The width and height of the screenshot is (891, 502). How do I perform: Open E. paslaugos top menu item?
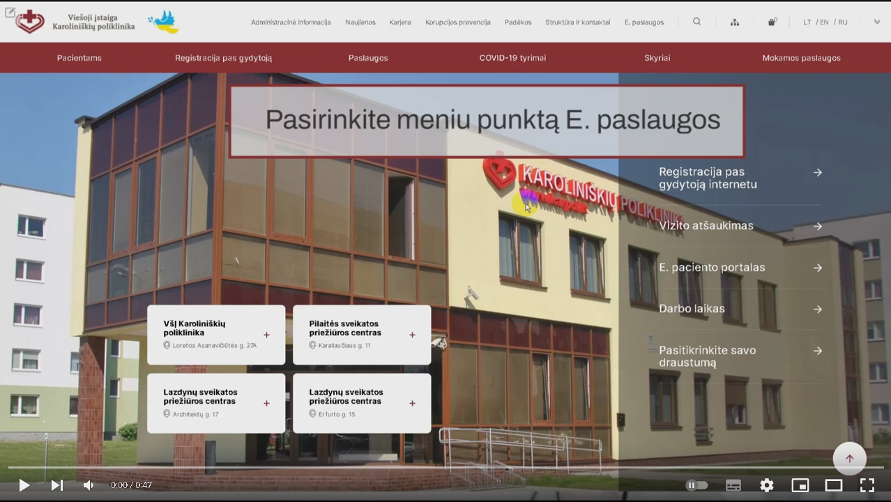tap(644, 22)
